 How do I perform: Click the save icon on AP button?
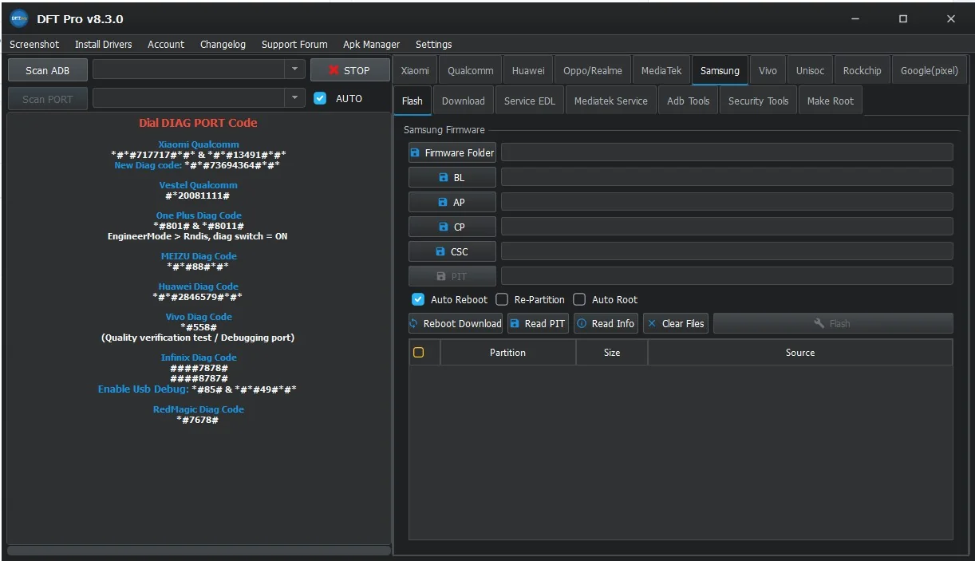pos(444,203)
